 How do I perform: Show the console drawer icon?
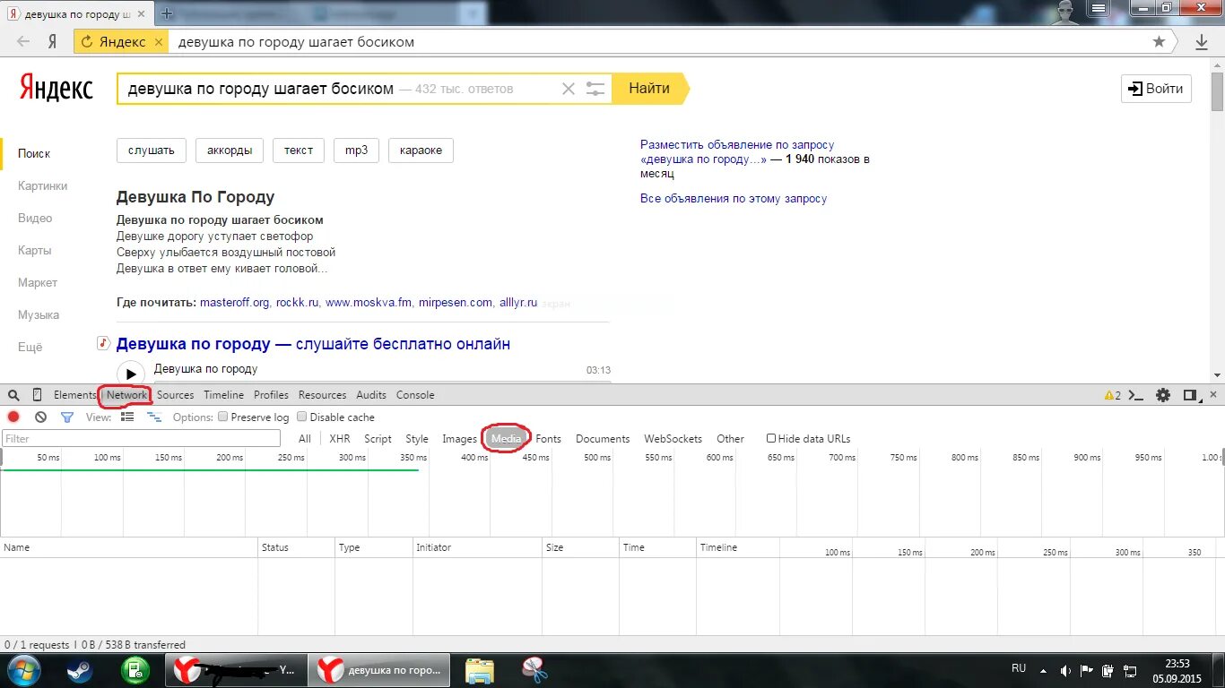[1137, 395]
